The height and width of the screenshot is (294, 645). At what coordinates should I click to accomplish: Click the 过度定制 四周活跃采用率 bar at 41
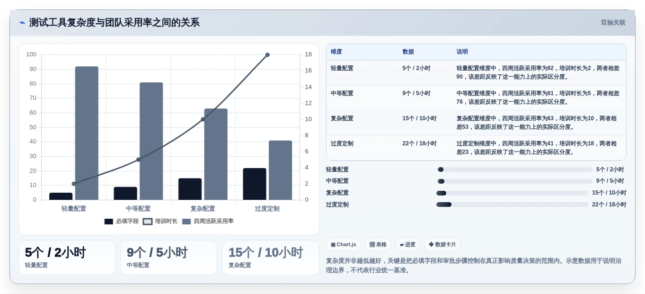click(280, 170)
